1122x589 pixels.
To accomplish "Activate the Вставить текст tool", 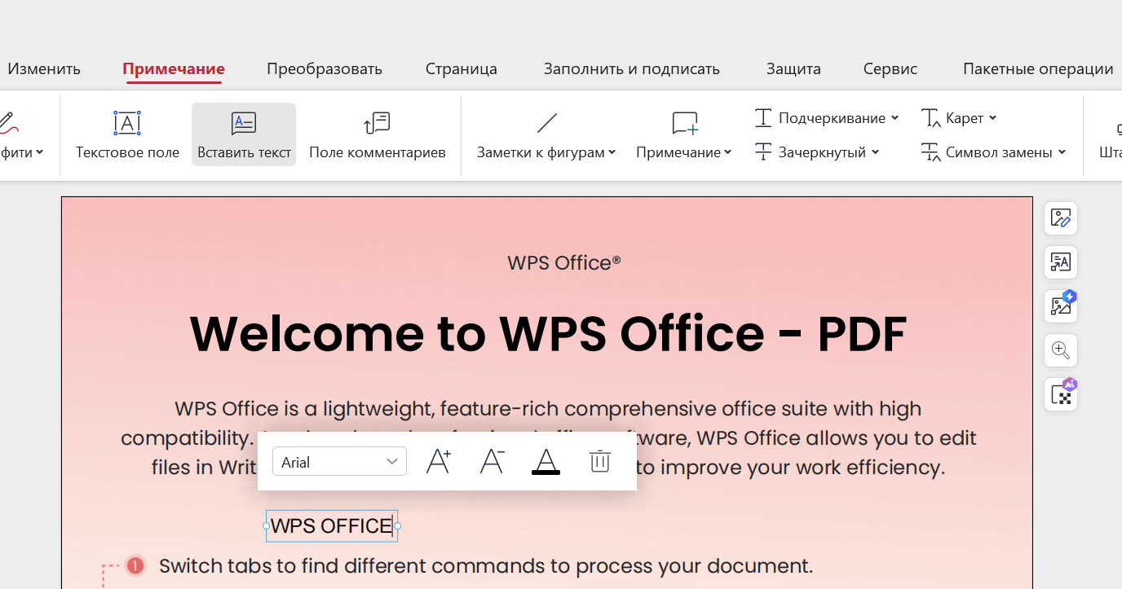I will pos(243,134).
